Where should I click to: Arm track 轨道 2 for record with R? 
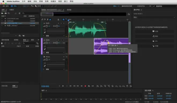tap(64, 40)
